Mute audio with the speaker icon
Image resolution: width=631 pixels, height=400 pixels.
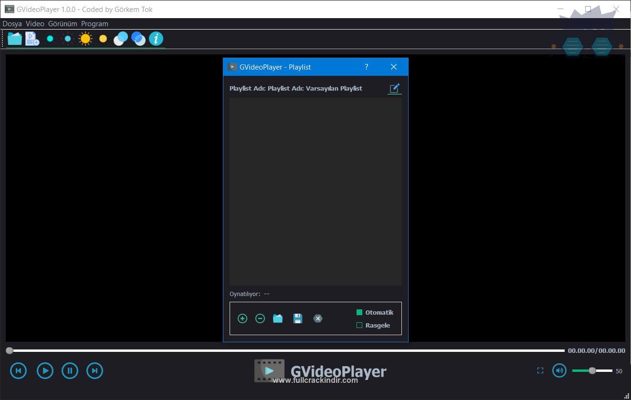(559, 370)
